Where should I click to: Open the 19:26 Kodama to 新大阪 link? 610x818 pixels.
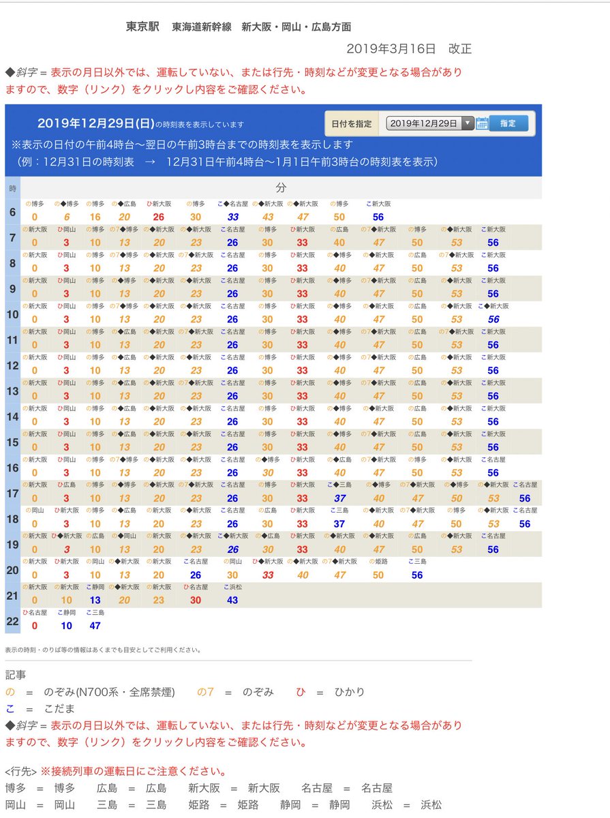(x=232, y=549)
